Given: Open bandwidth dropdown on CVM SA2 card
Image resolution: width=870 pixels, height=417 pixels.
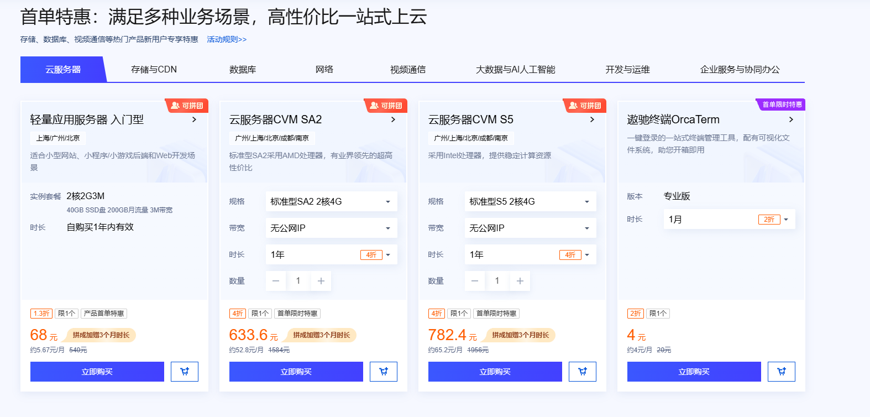Looking at the screenshot, I should coord(332,228).
